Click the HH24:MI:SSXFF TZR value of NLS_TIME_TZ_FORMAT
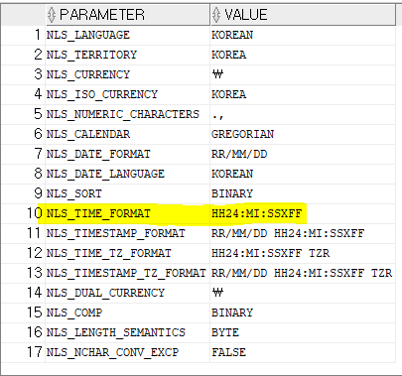 coord(303,253)
